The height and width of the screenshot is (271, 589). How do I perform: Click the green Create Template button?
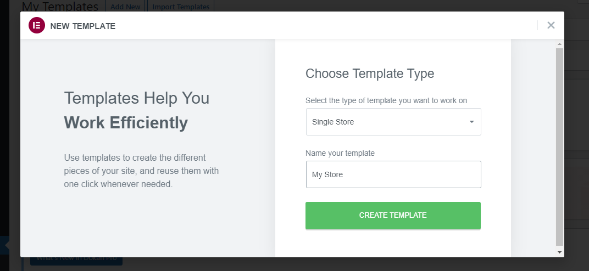pyautogui.click(x=393, y=216)
